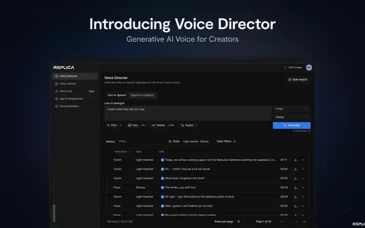Click 'Freya' in 'The drinks, you daft fool.' row

click(117, 188)
